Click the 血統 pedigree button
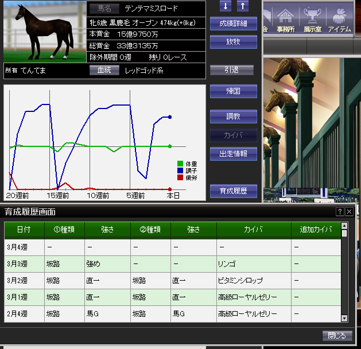The image size is (361, 349). click(x=104, y=70)
